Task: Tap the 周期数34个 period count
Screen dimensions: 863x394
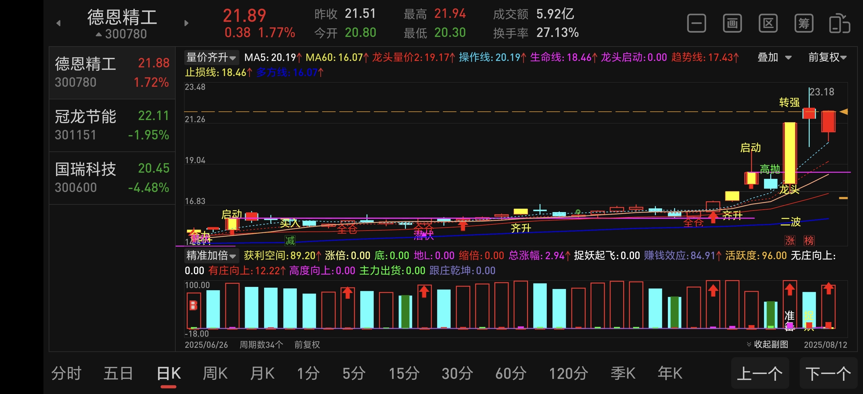Action: [x=261, y=344]
